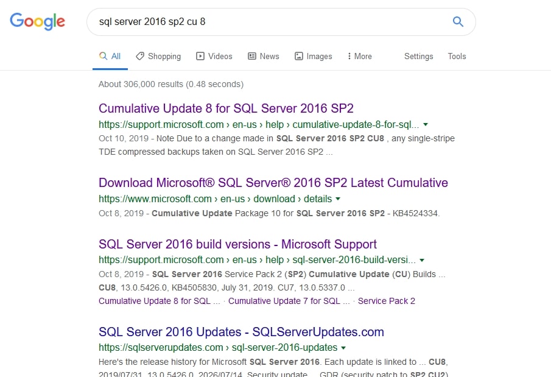Open search Tools options

coord(457,56)
